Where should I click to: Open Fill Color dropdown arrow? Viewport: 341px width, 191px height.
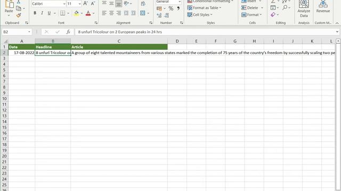82,13
